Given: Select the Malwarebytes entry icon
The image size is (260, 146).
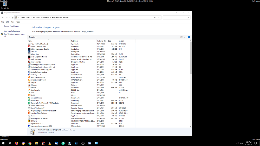Looking at the screenshot, I should coord(29,126).
